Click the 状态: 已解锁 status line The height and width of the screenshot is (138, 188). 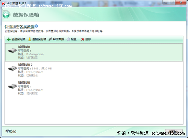pyautogui.click(x=28, y=75)
